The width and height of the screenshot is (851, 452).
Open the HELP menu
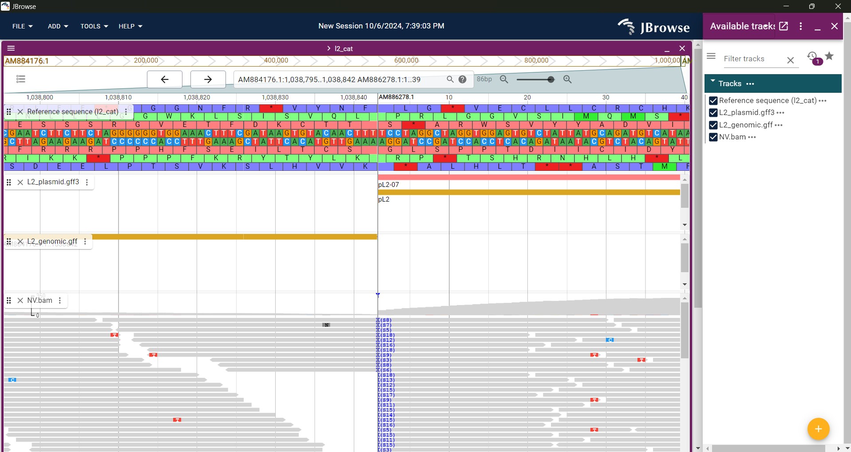(x=131, y=27)
